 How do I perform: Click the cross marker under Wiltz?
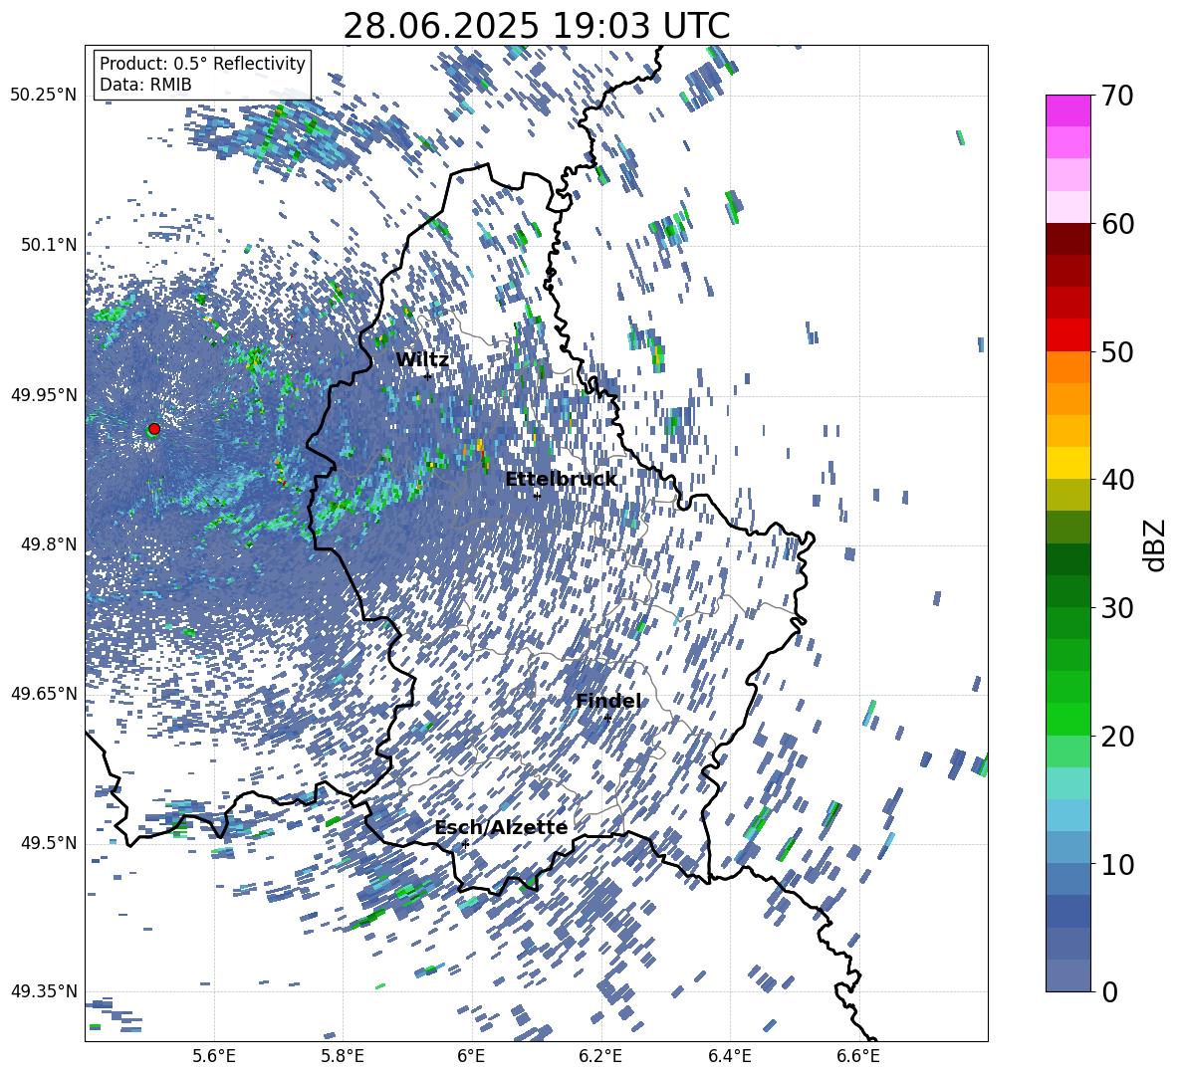(x=427, y=375)
